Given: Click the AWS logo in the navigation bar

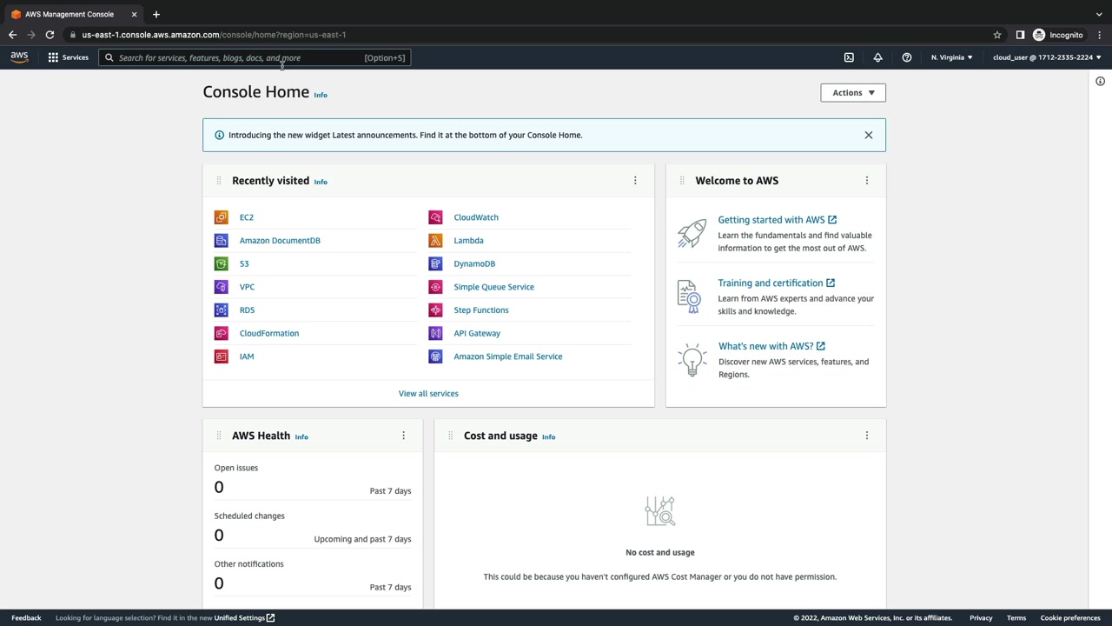Looking at the screenshot, I should coord(19,57).
